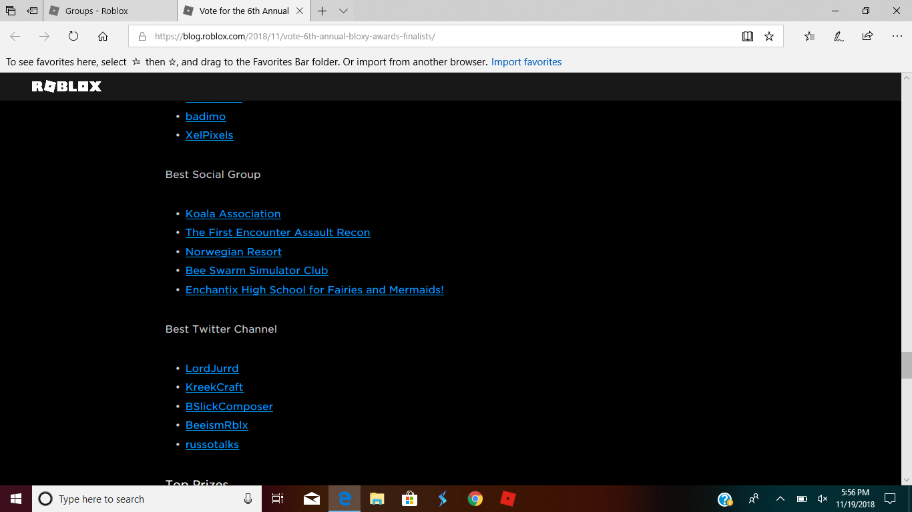Check battery status in system tray
Viewport: 912px width, 512px height.
click(802, 499)
